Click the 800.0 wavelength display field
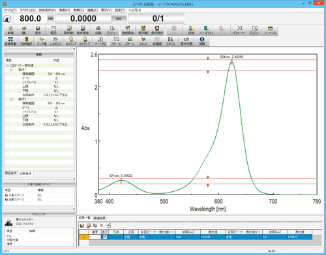Viewport: 326px width, 255px height. click(x=30, y=19)
